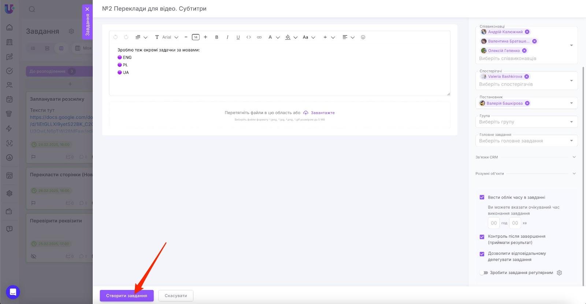Open the support chat bubble button

(13, 292)
